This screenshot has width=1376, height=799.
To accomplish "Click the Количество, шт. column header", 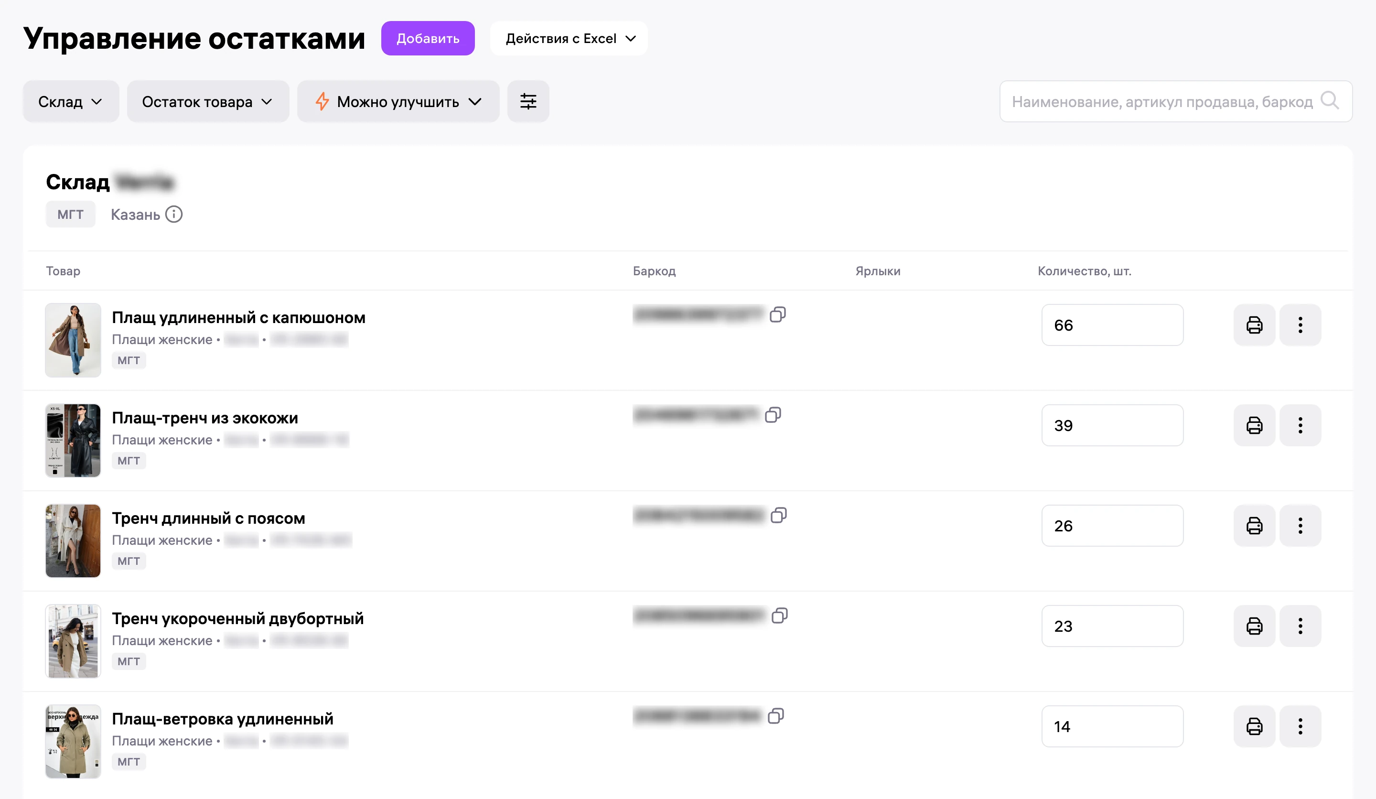I will coord(1085,271).
